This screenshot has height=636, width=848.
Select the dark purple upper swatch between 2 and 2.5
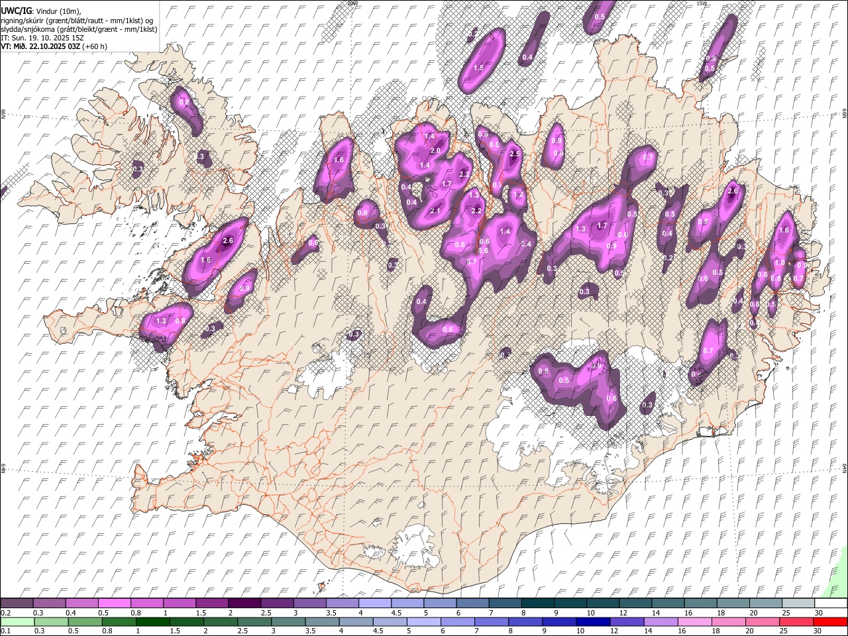click(244, 604)
